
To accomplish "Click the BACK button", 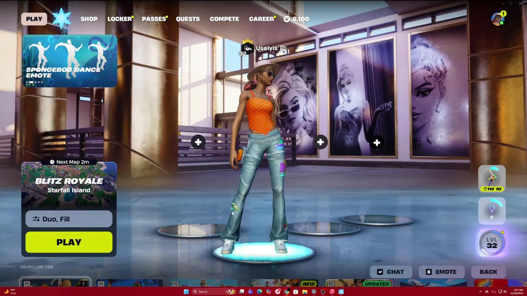I will (x=488, y=272).
